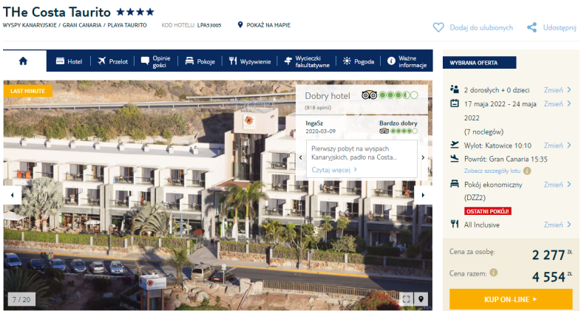Click the home icon tab
This screenshot has height=311, width=584.
(23, 61)
